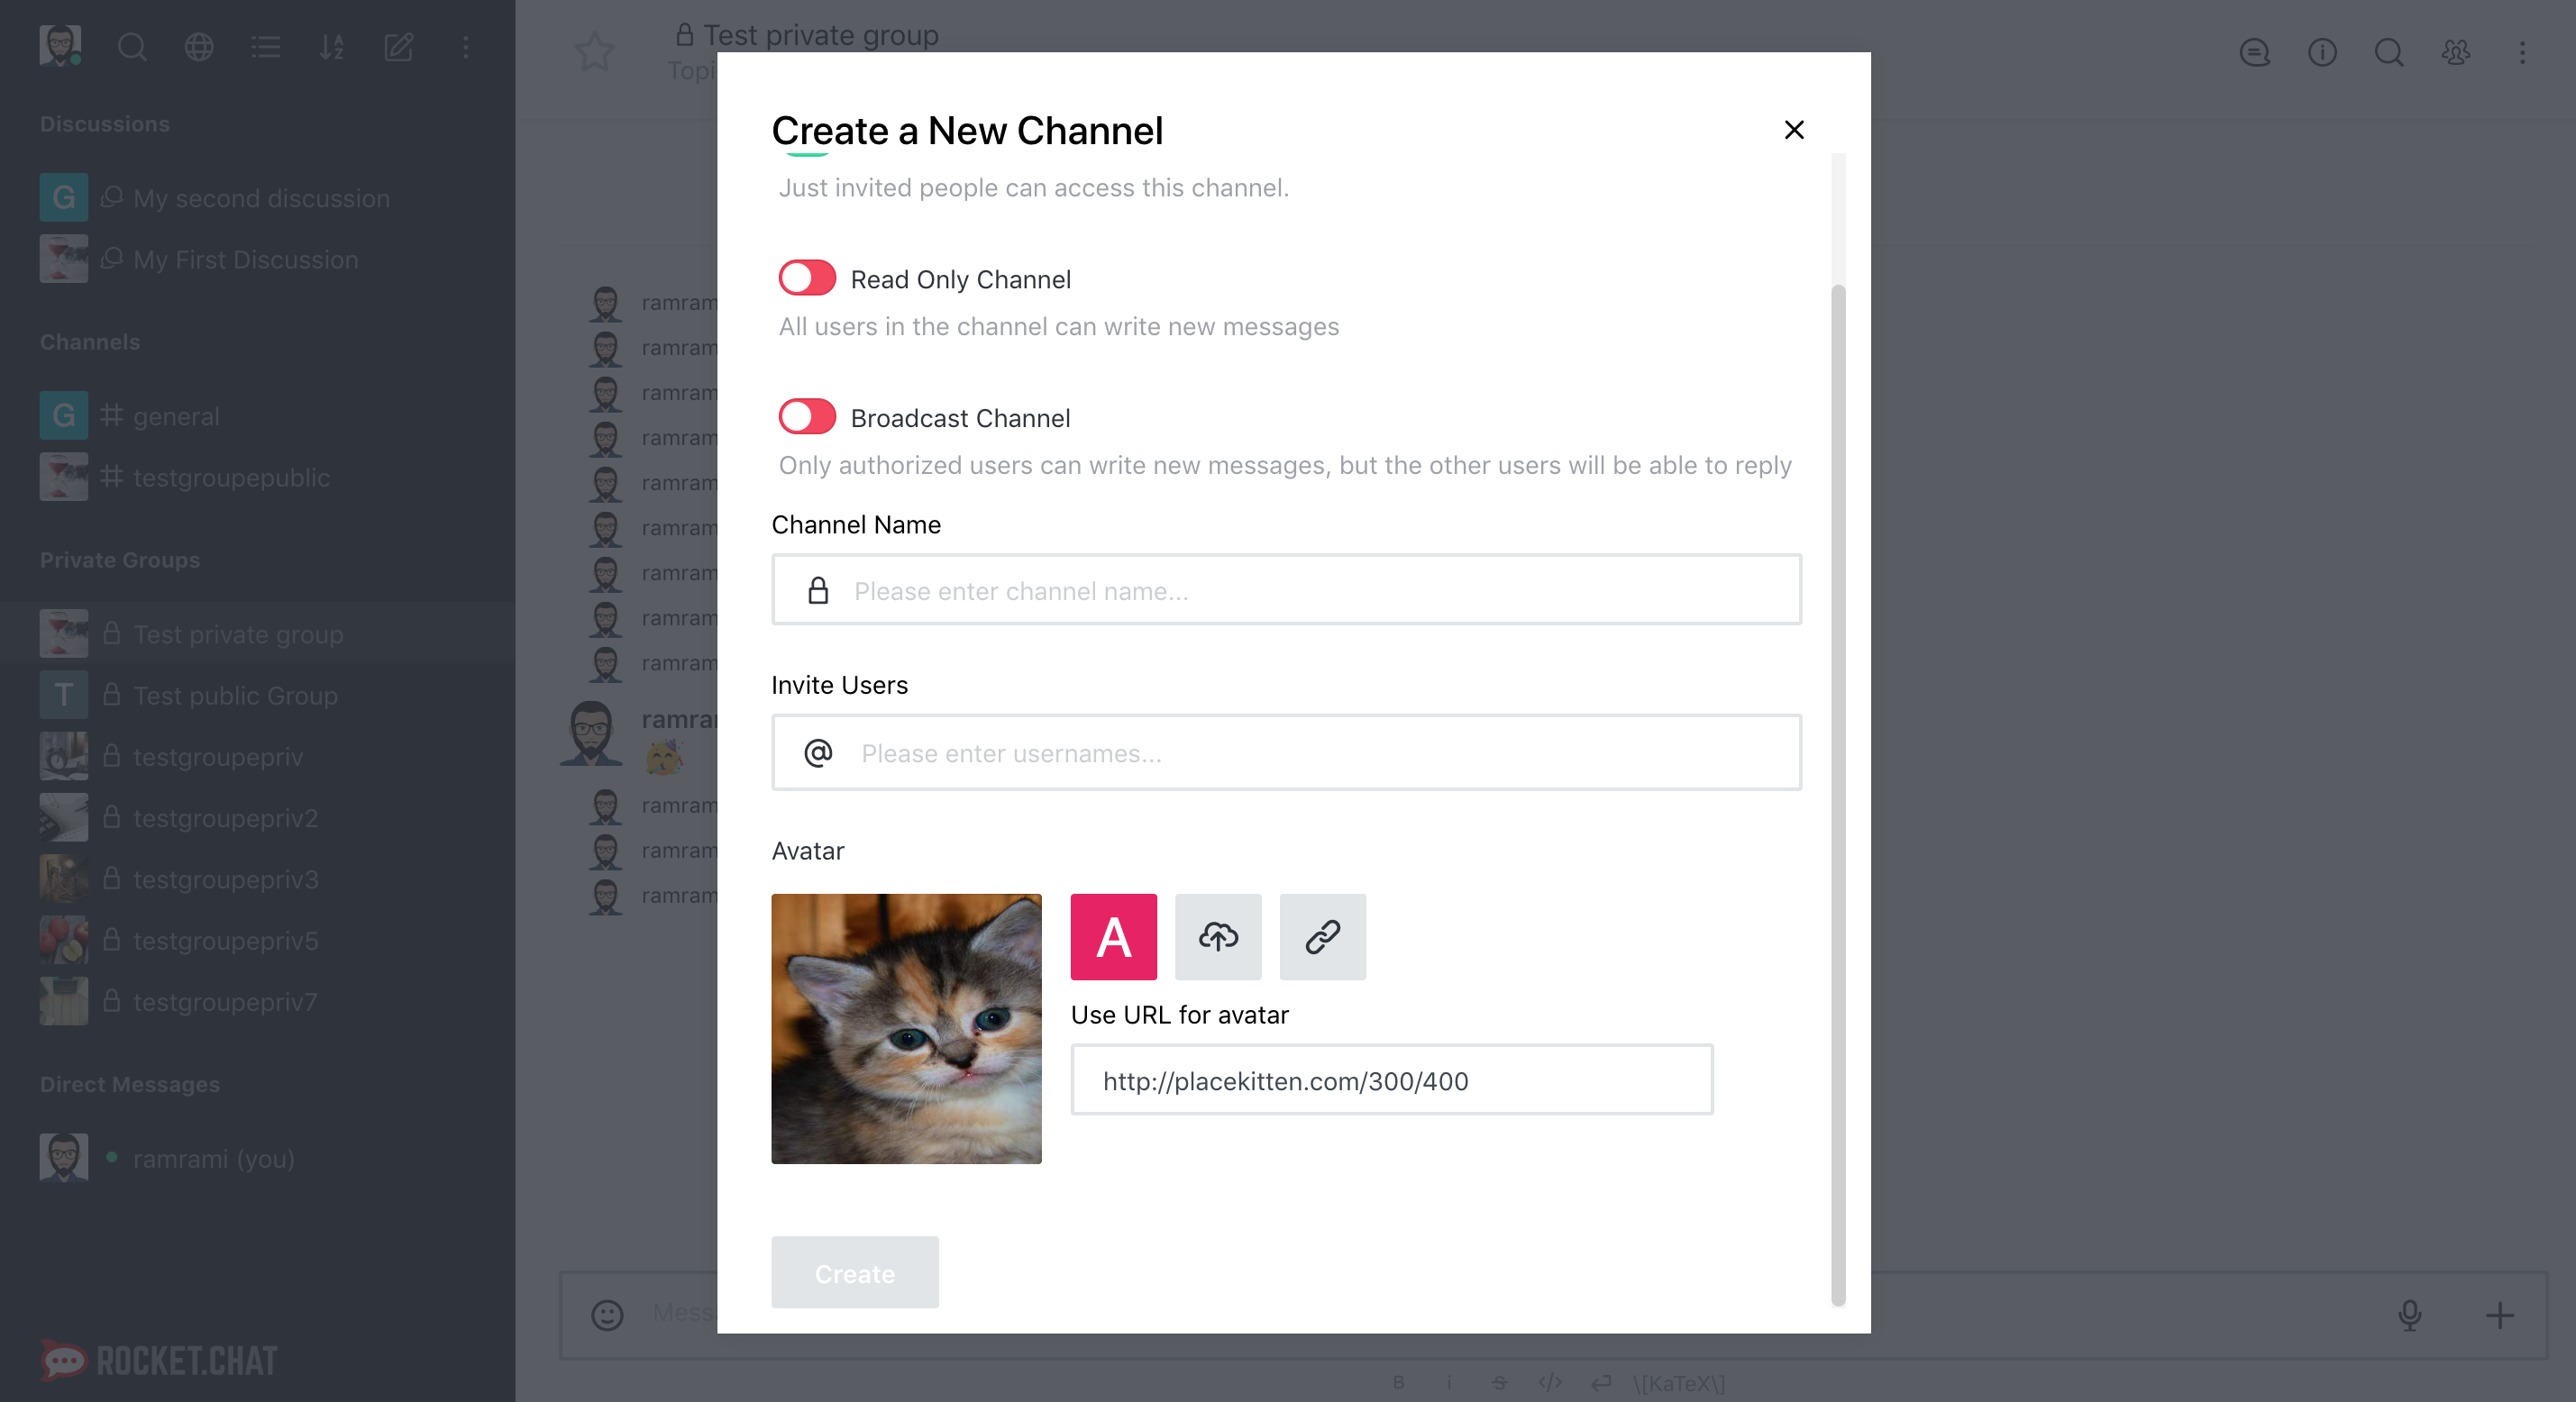Open Test public Group in sidebar
The image size is (2576, 1402).
point(257,695)
